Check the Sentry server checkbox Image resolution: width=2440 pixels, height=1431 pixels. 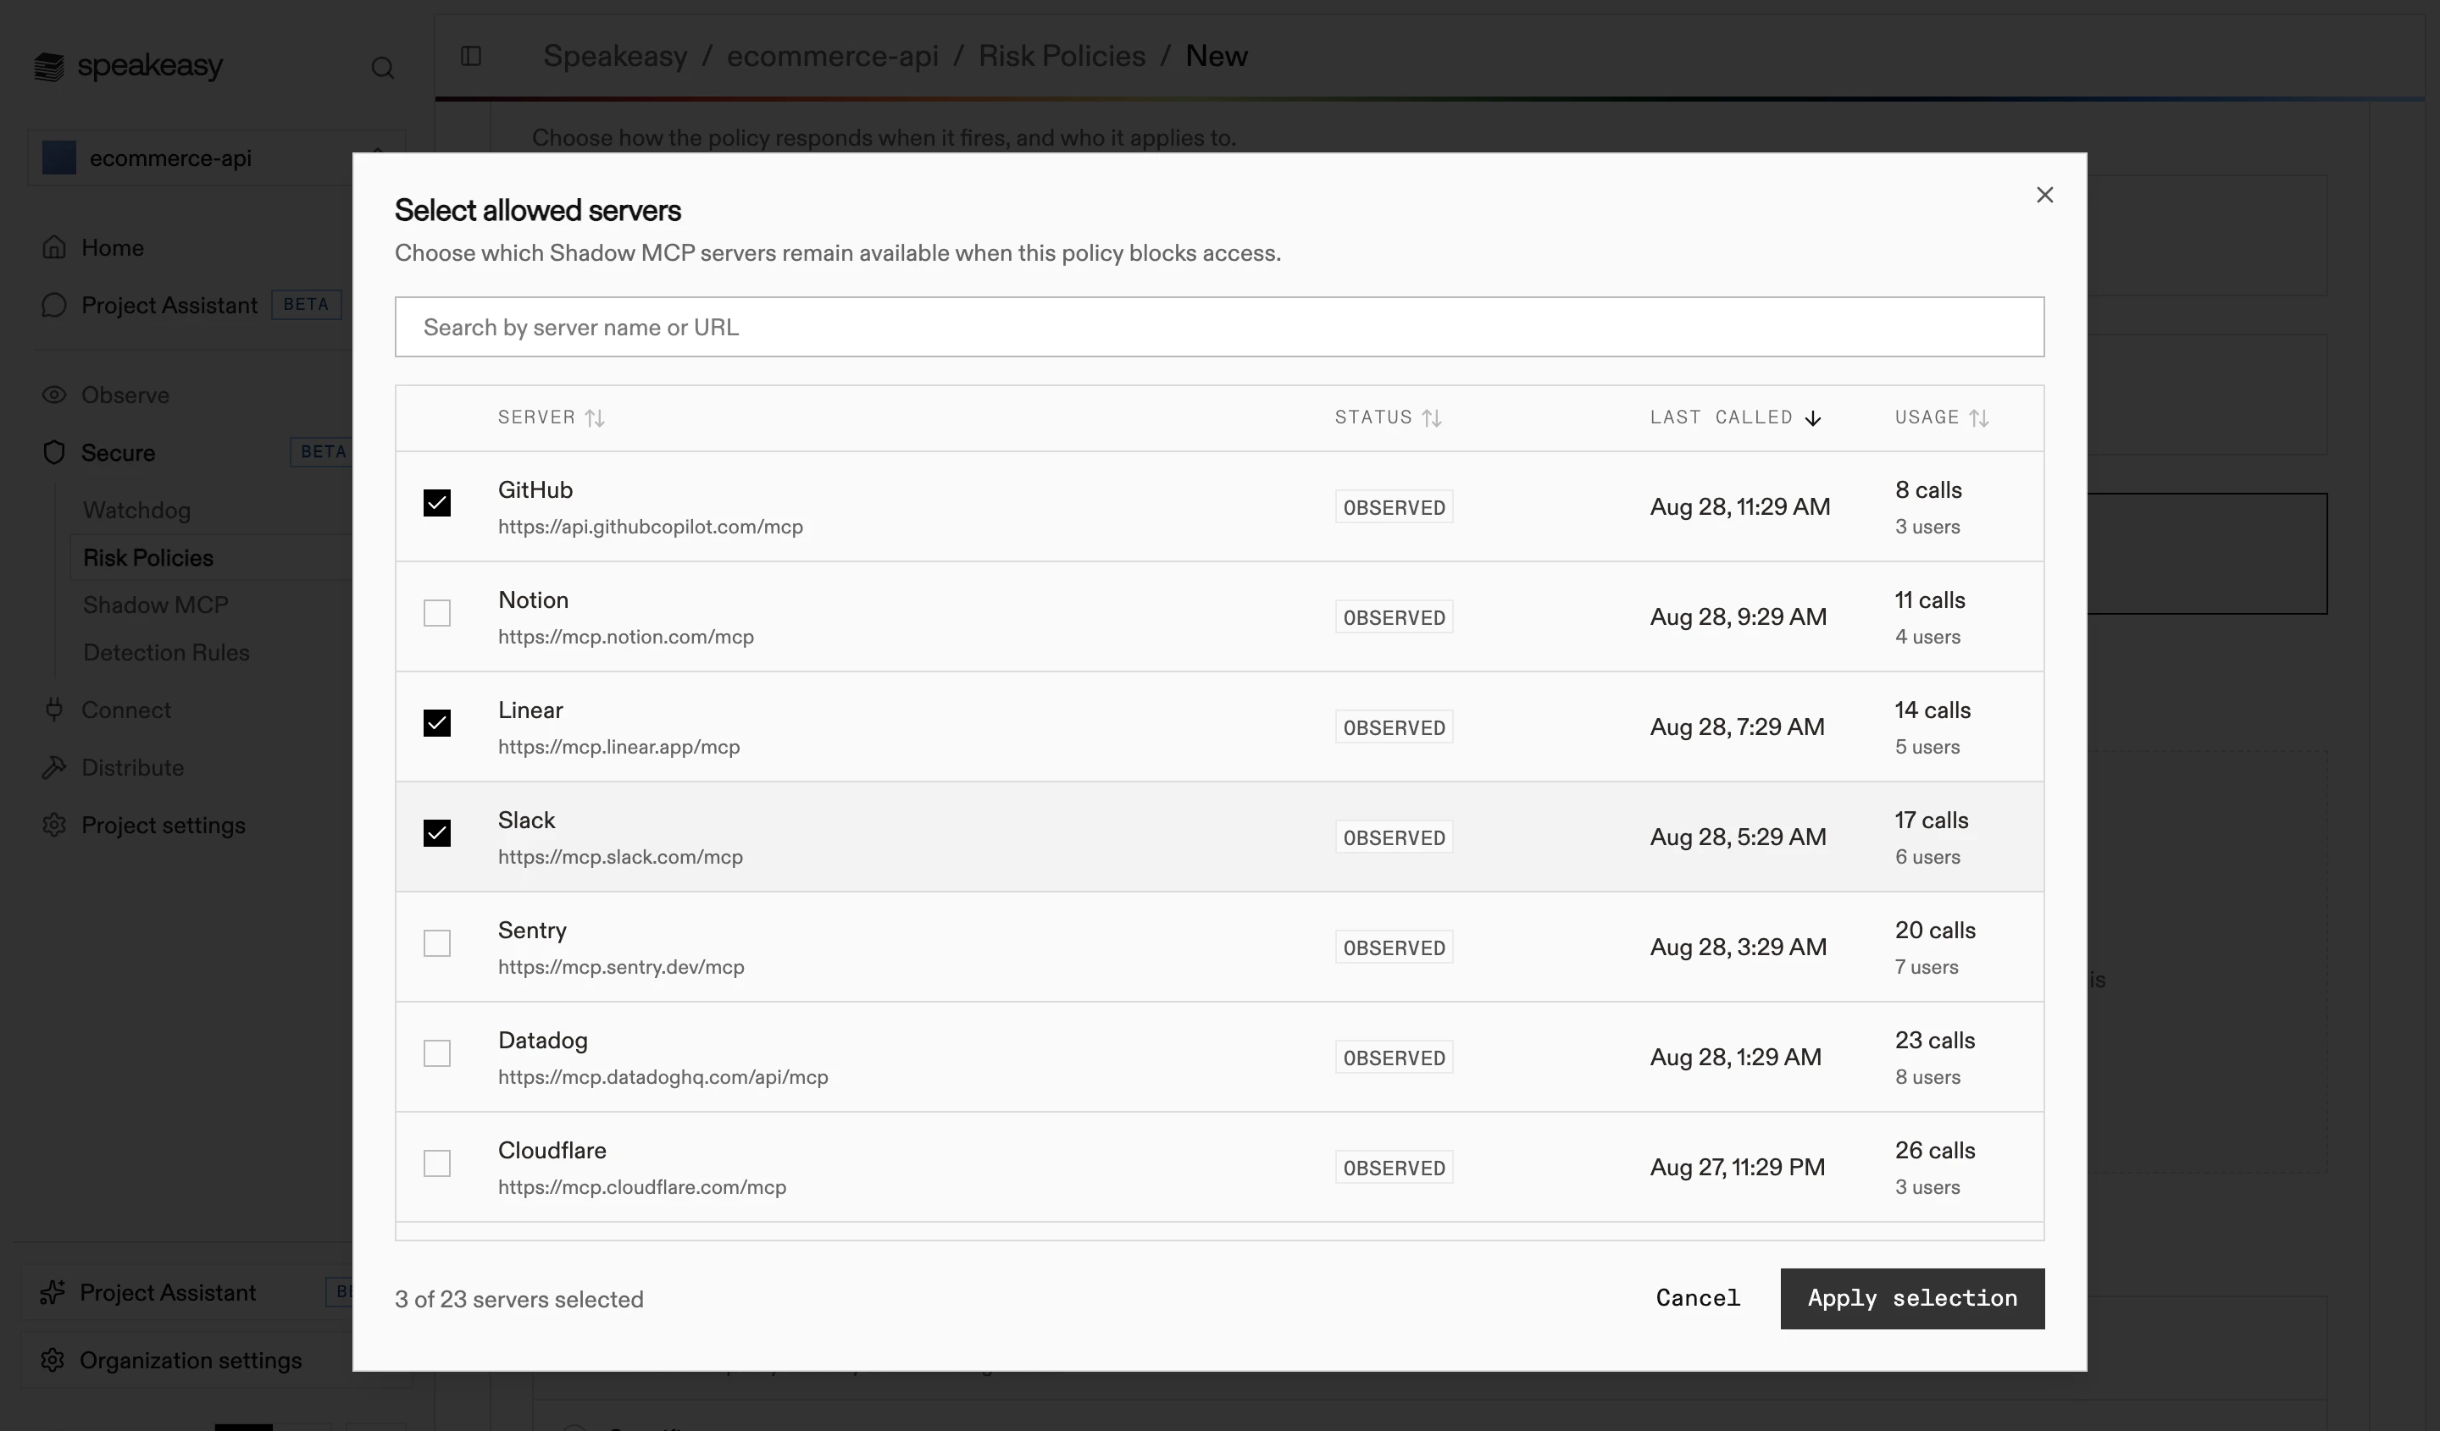tap(436, 943)
